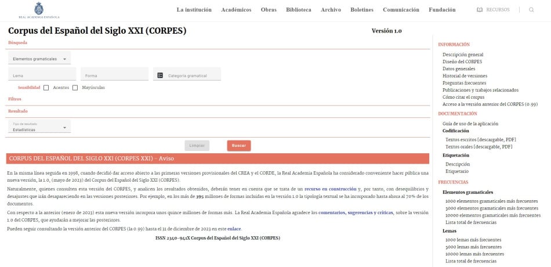Download Textos escritos PDF
Image resolution: width=551 pixels, height=267 pixels.
(480, 140)
